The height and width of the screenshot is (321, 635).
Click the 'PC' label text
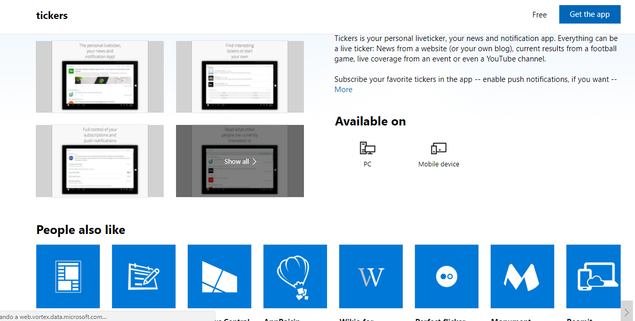(x=367, y=164)
